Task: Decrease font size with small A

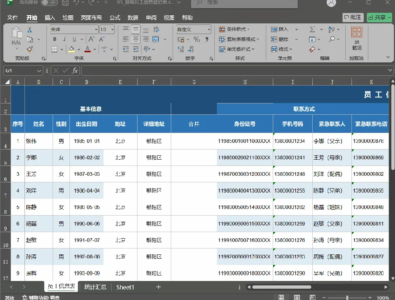Action: [102, 39]
